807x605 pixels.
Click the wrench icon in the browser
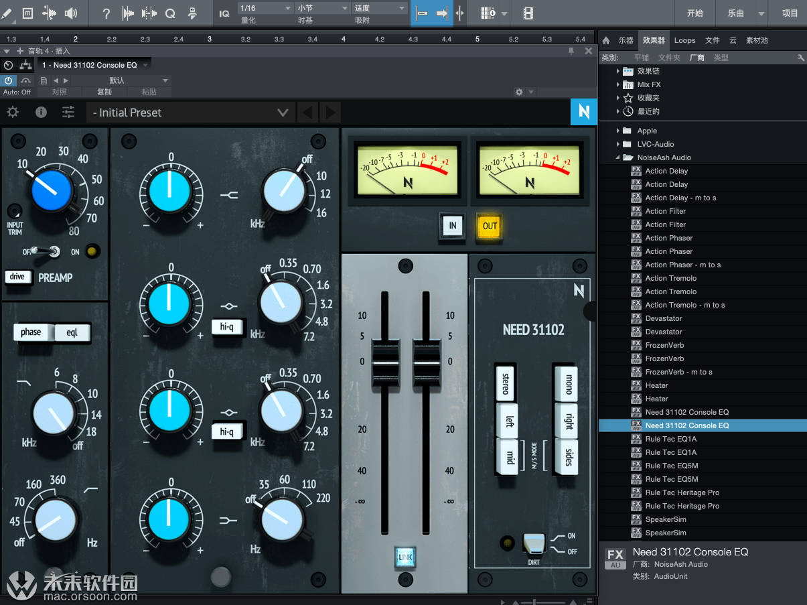[801, 58]
